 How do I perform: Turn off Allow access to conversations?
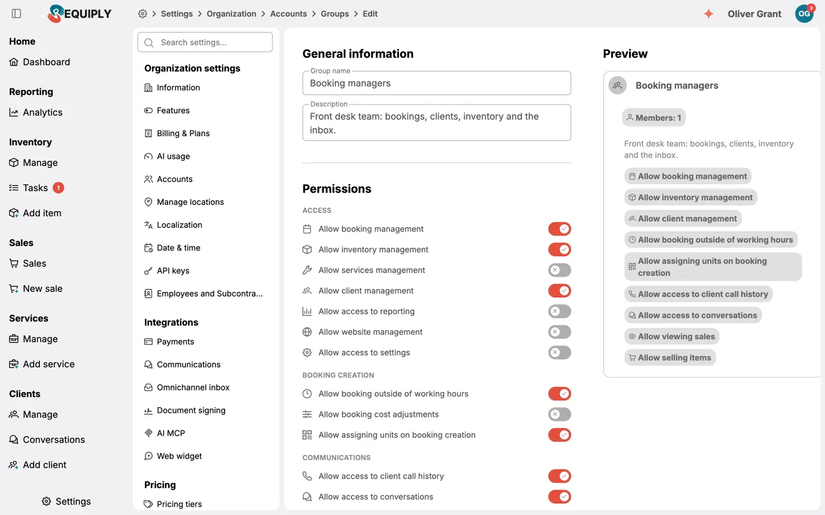coord(560,497)
